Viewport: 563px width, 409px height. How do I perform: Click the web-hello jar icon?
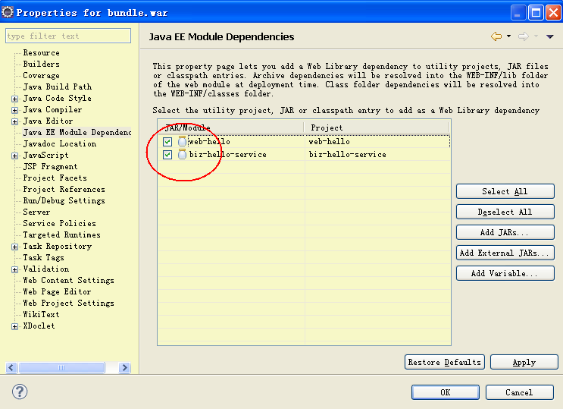[x=182, y=141]
